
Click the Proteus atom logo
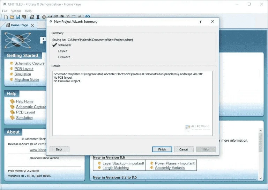coord(17,41)
